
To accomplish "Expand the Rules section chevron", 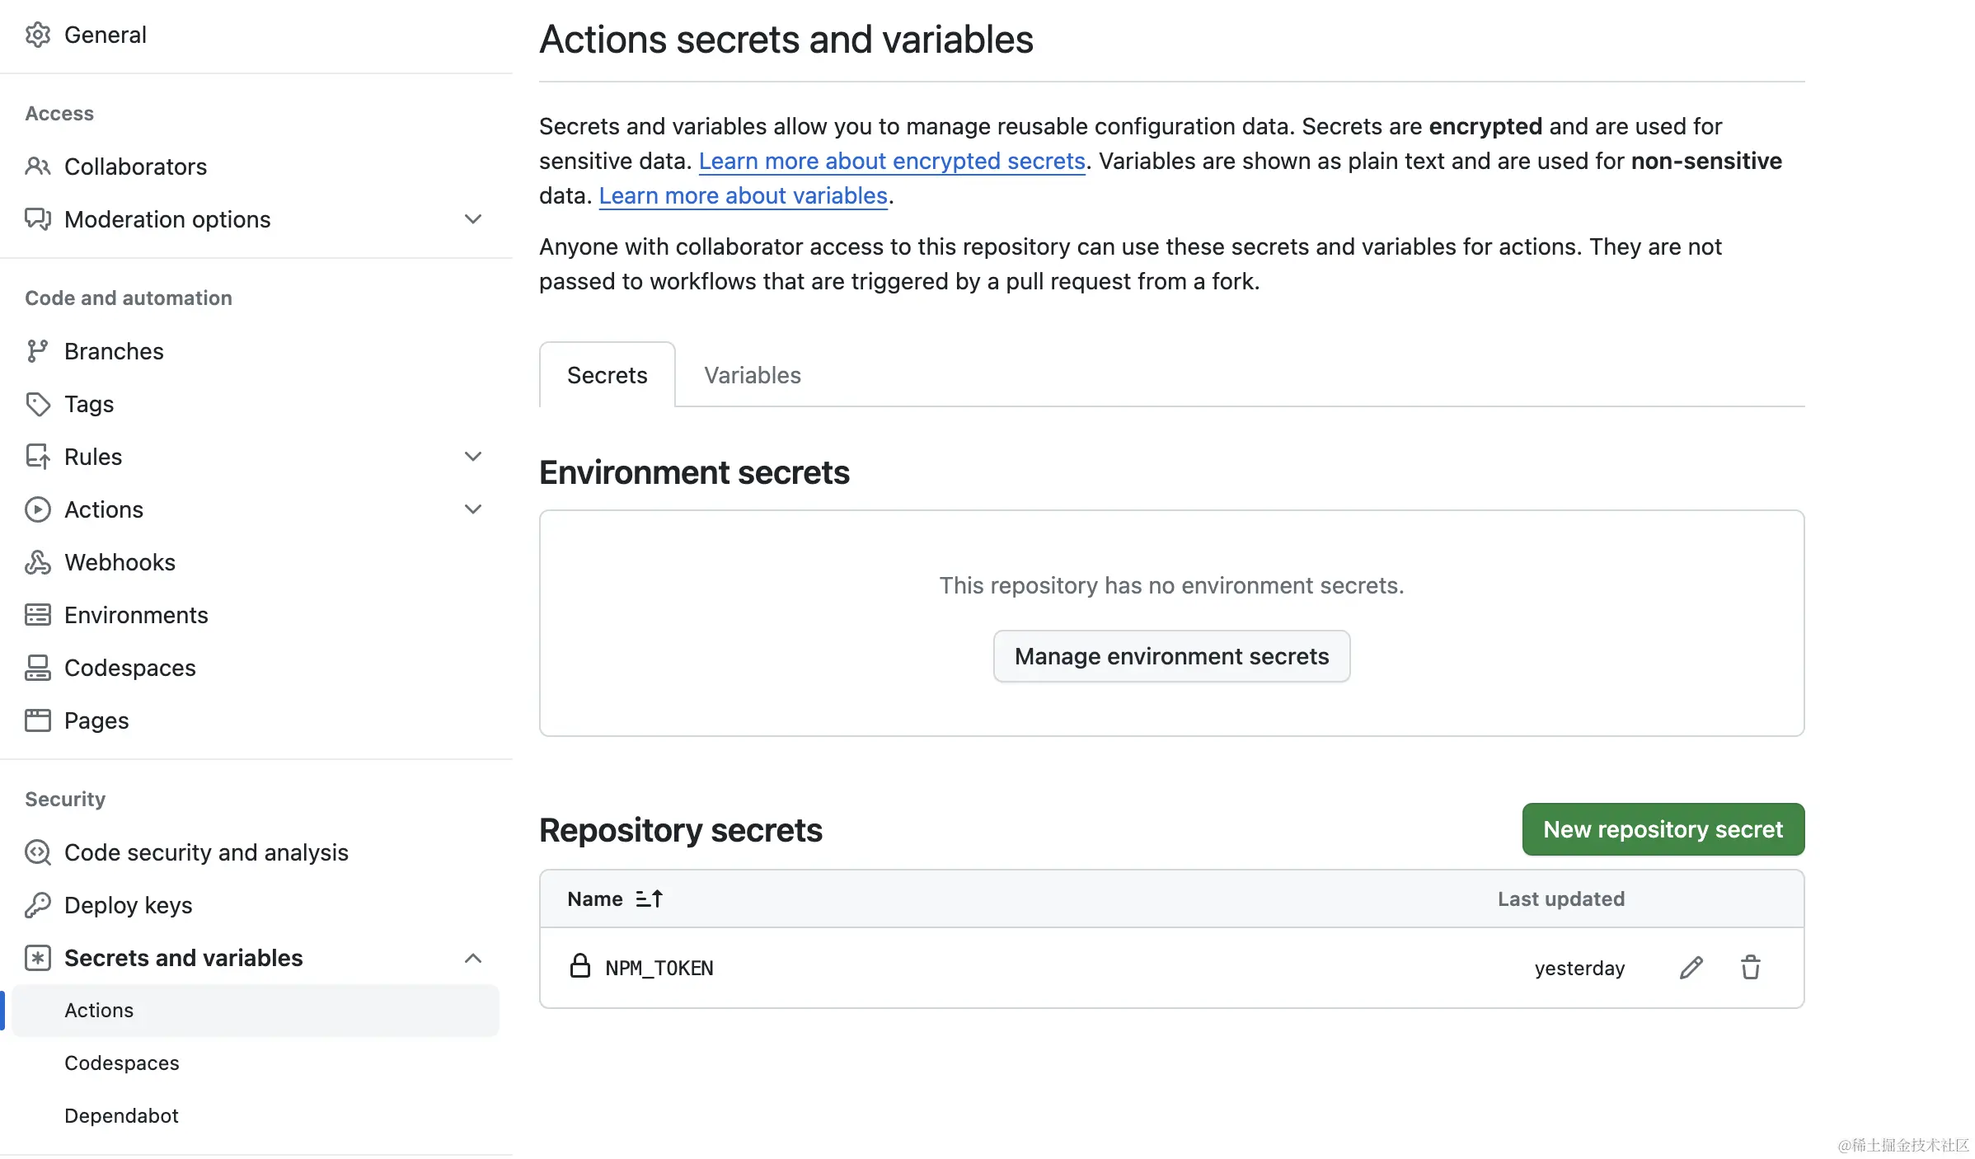I will coord(472,457).
